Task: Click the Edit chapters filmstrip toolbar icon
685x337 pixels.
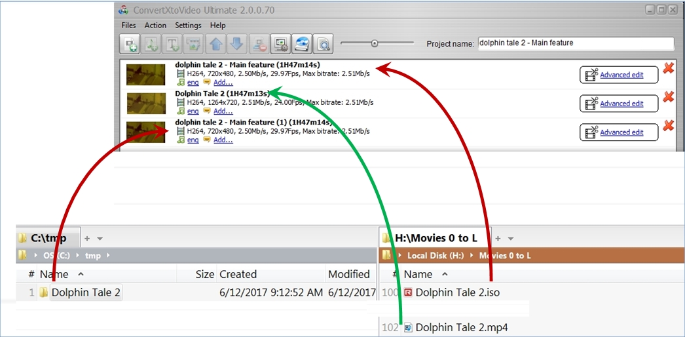Action: (193, 44)
